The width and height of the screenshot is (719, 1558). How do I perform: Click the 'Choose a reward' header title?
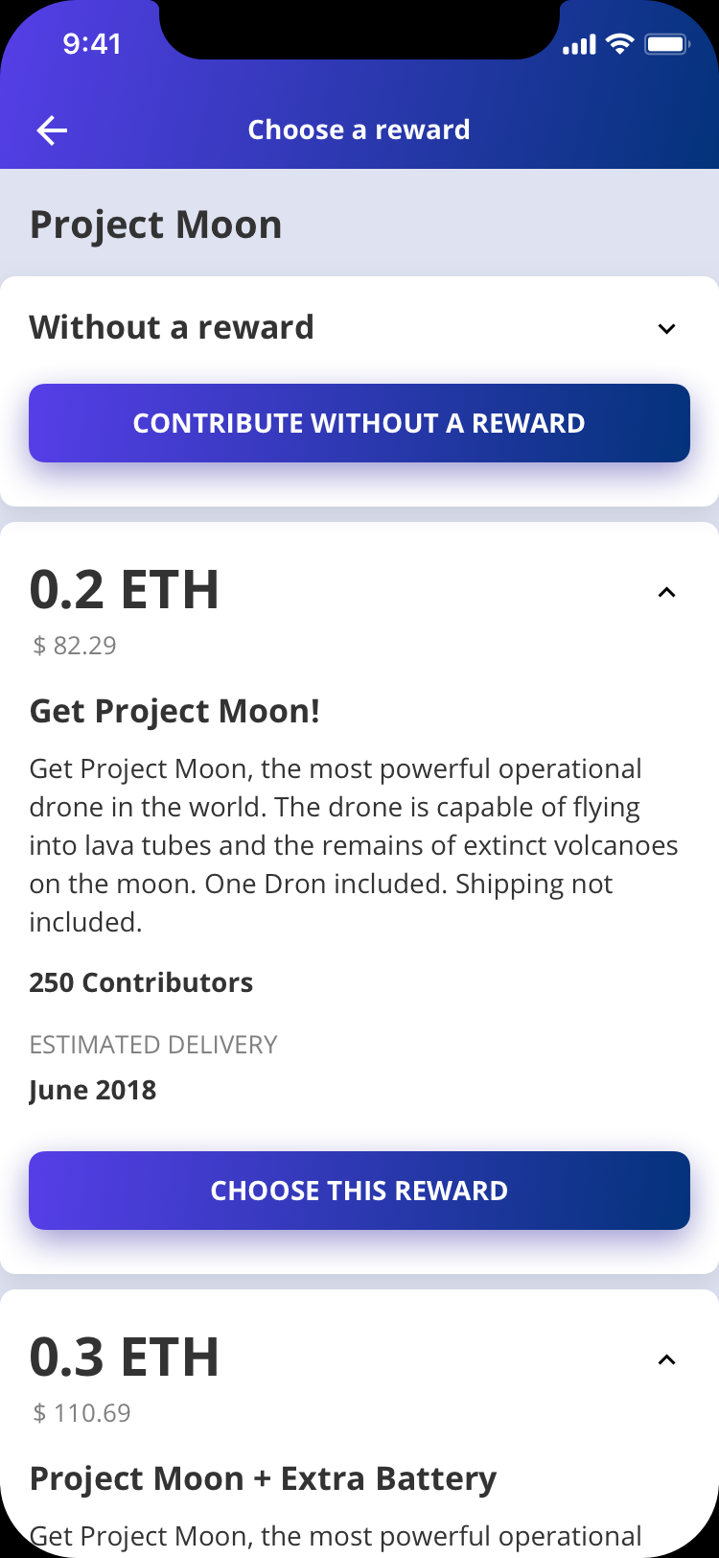(x=359, y=130)
